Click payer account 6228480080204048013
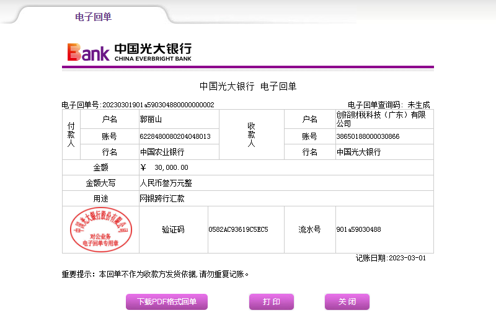This screenshot has height=331, width=496. pos(175,136)
